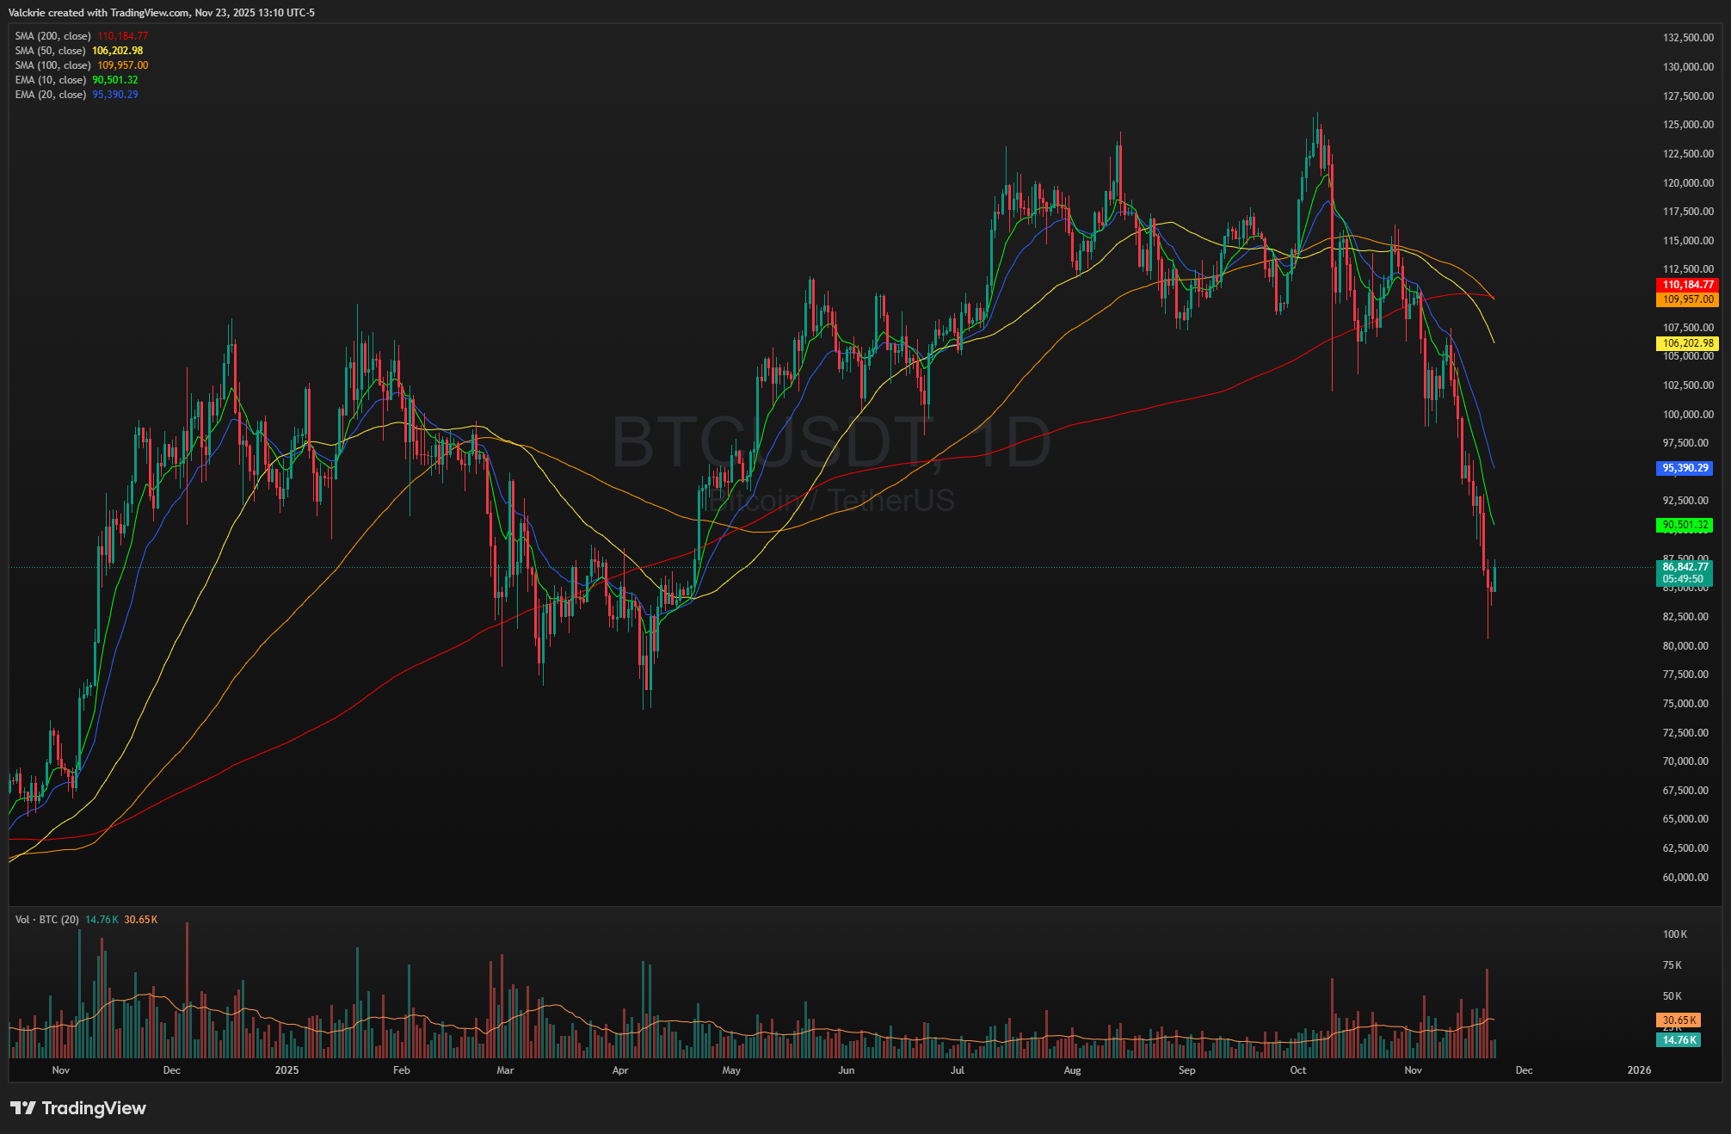Click the 2025 year marker on time axis
The height and width of the screenshot is (1134, 1731).
coord(286,1070)
